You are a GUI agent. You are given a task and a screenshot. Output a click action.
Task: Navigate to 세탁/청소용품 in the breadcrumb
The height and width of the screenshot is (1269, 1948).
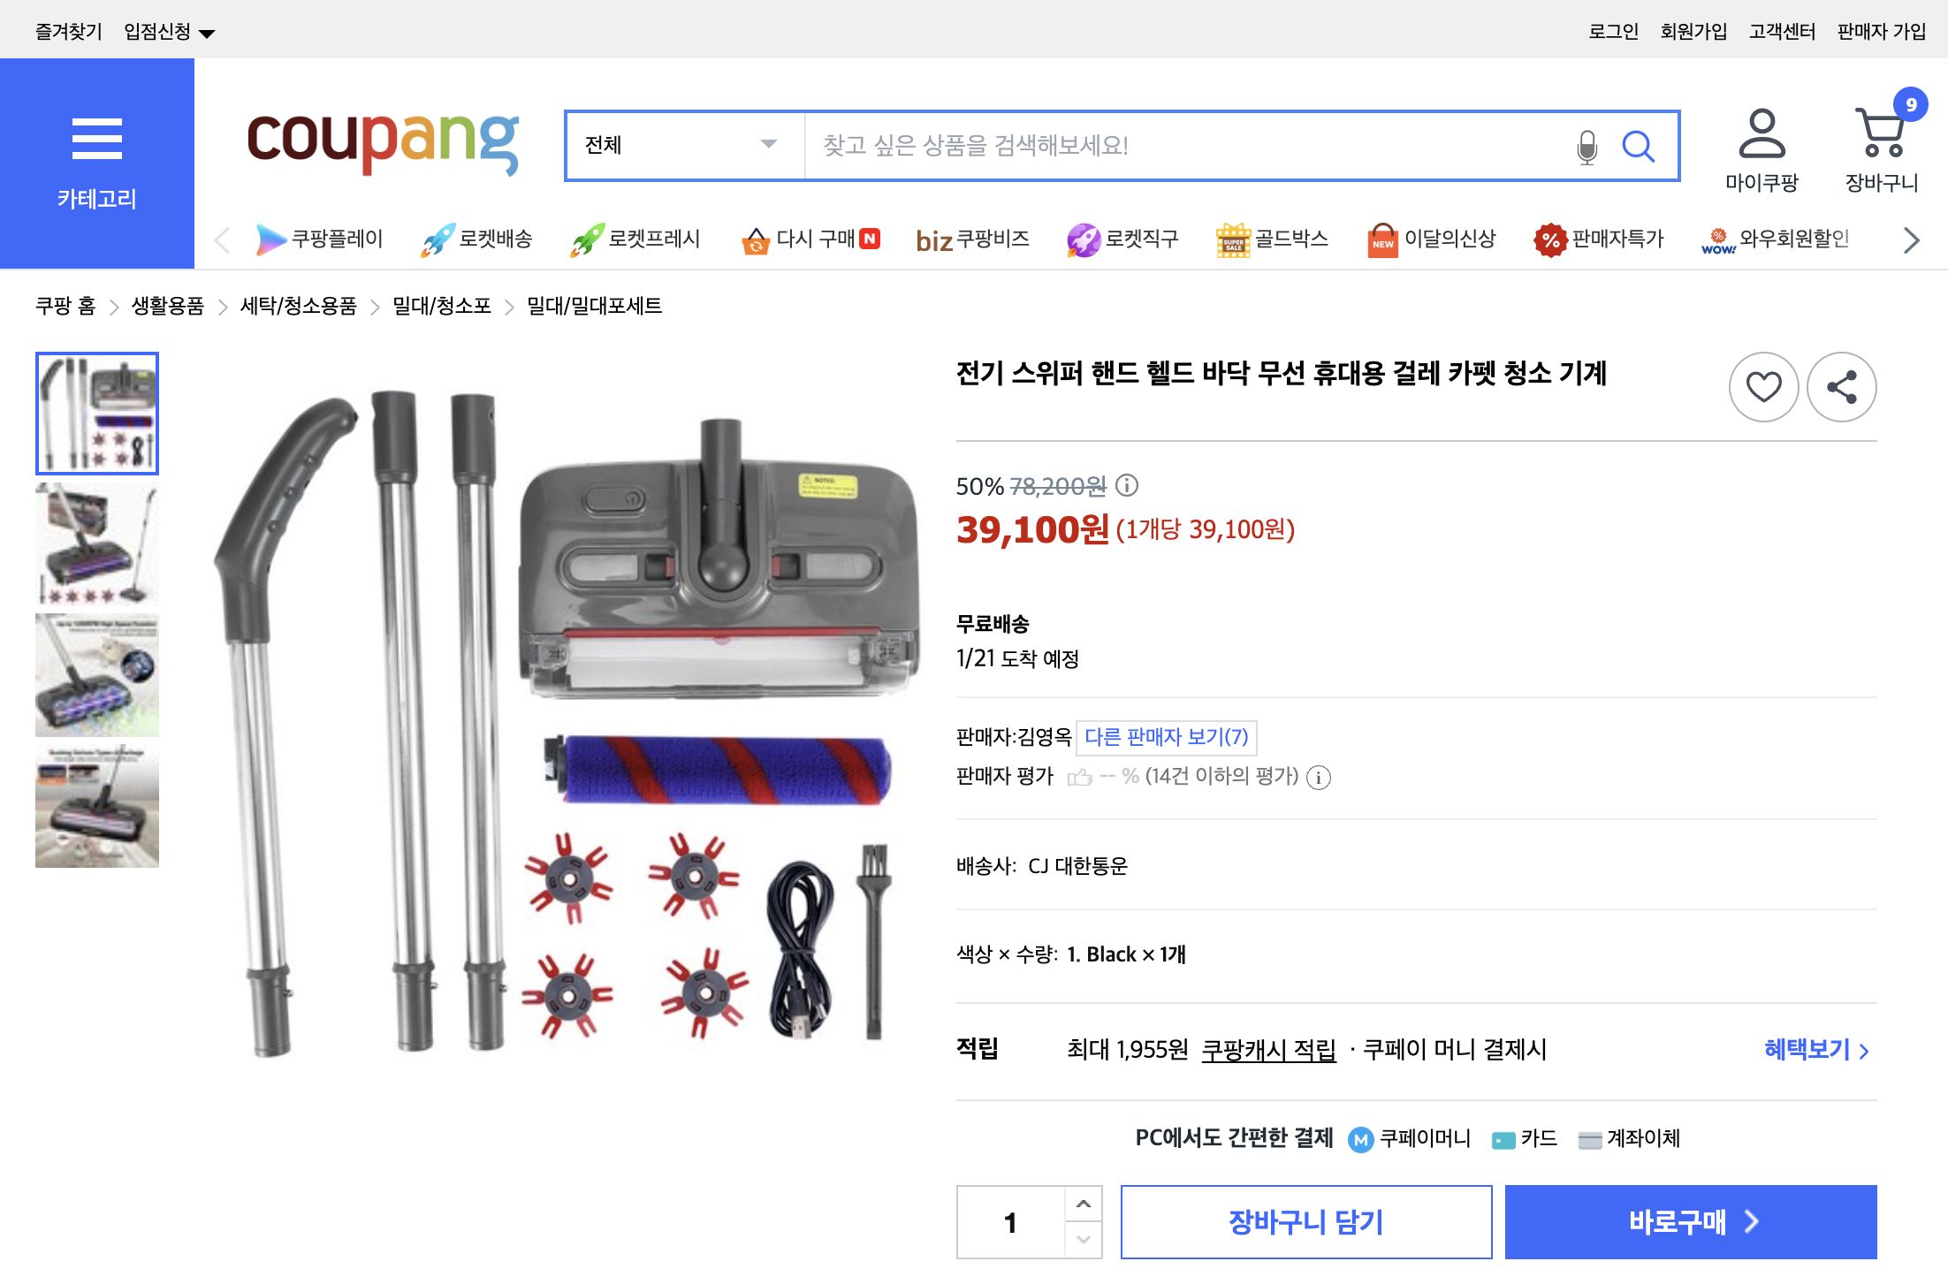click(300, 306)
